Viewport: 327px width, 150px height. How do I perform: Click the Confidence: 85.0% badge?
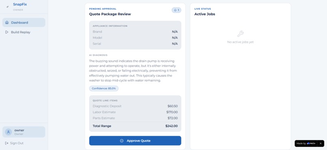(104, 89)
